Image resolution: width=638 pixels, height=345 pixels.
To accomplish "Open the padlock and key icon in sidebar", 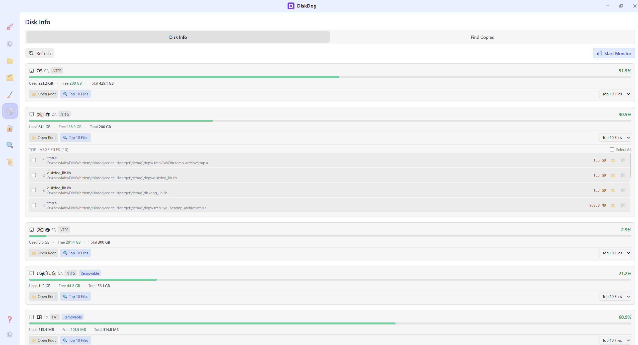I will [x=10, y=128].
